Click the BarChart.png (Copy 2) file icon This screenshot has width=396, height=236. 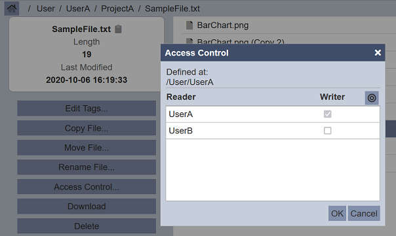coord(189,41)
